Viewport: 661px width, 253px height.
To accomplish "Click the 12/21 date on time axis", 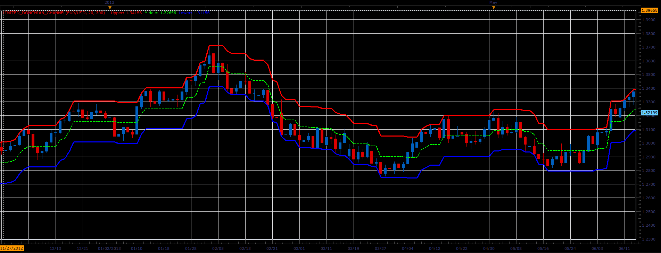I will coord(82,248).
